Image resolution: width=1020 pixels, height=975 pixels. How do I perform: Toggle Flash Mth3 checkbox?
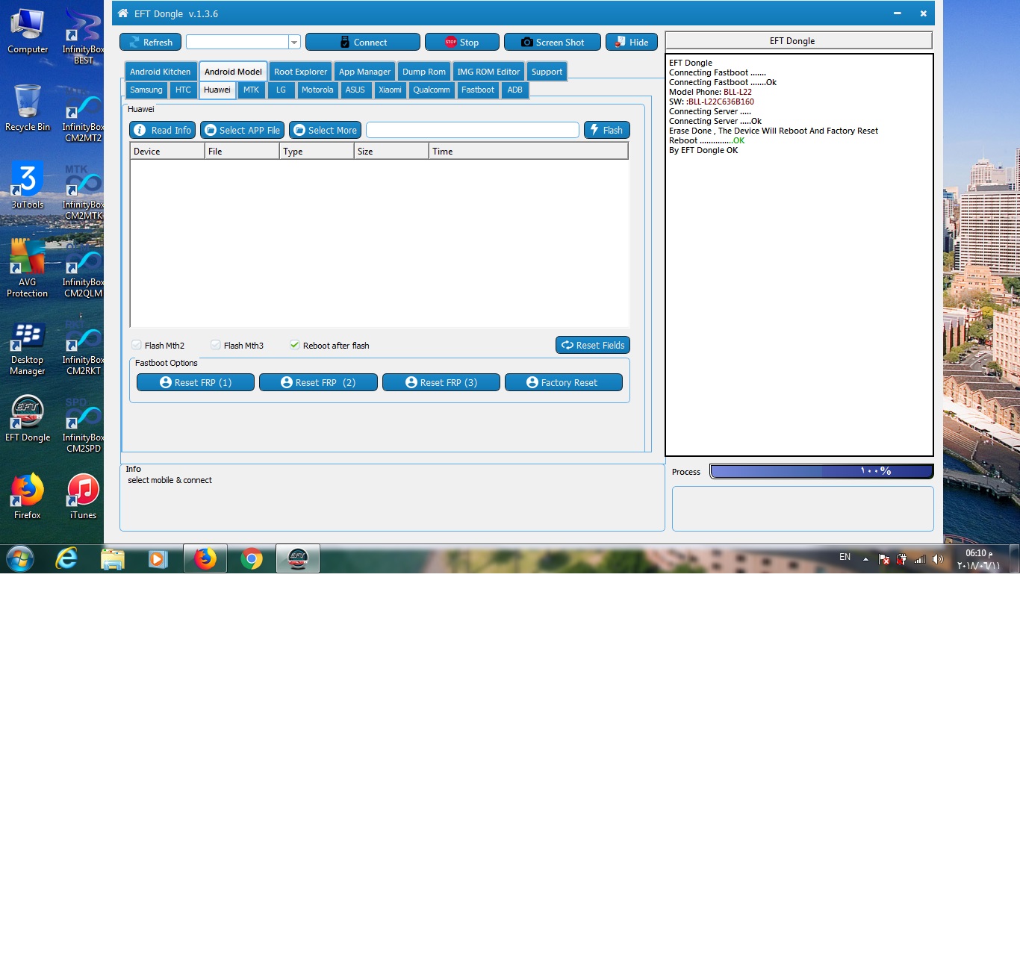click(x=216, y=345)
